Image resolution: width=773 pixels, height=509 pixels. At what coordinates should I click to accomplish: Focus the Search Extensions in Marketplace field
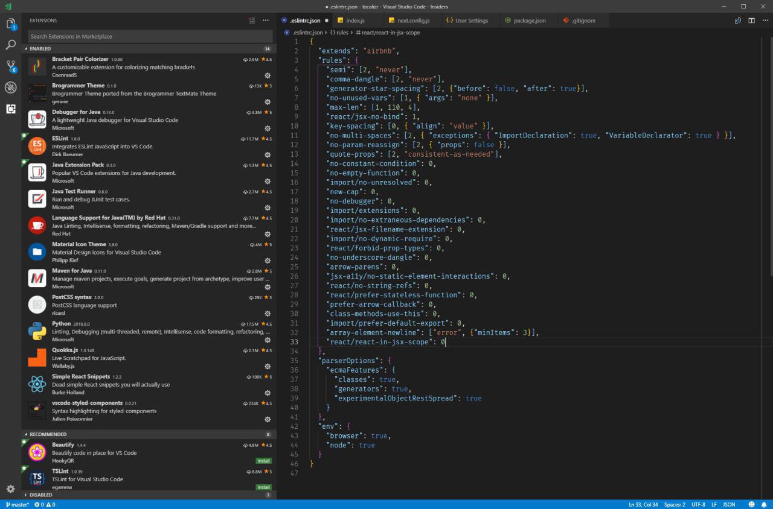pos(149,36)
